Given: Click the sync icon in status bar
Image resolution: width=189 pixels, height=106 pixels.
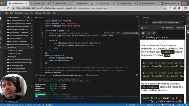Looking at the screenshot, I should click(x=43, y=105).
